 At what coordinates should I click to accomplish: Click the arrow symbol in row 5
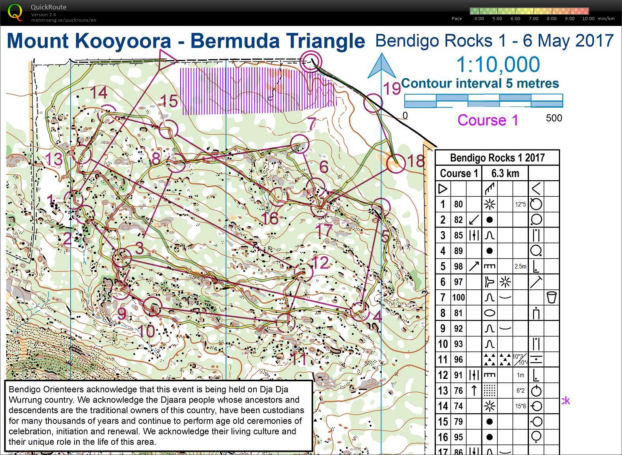coord(474,267)
